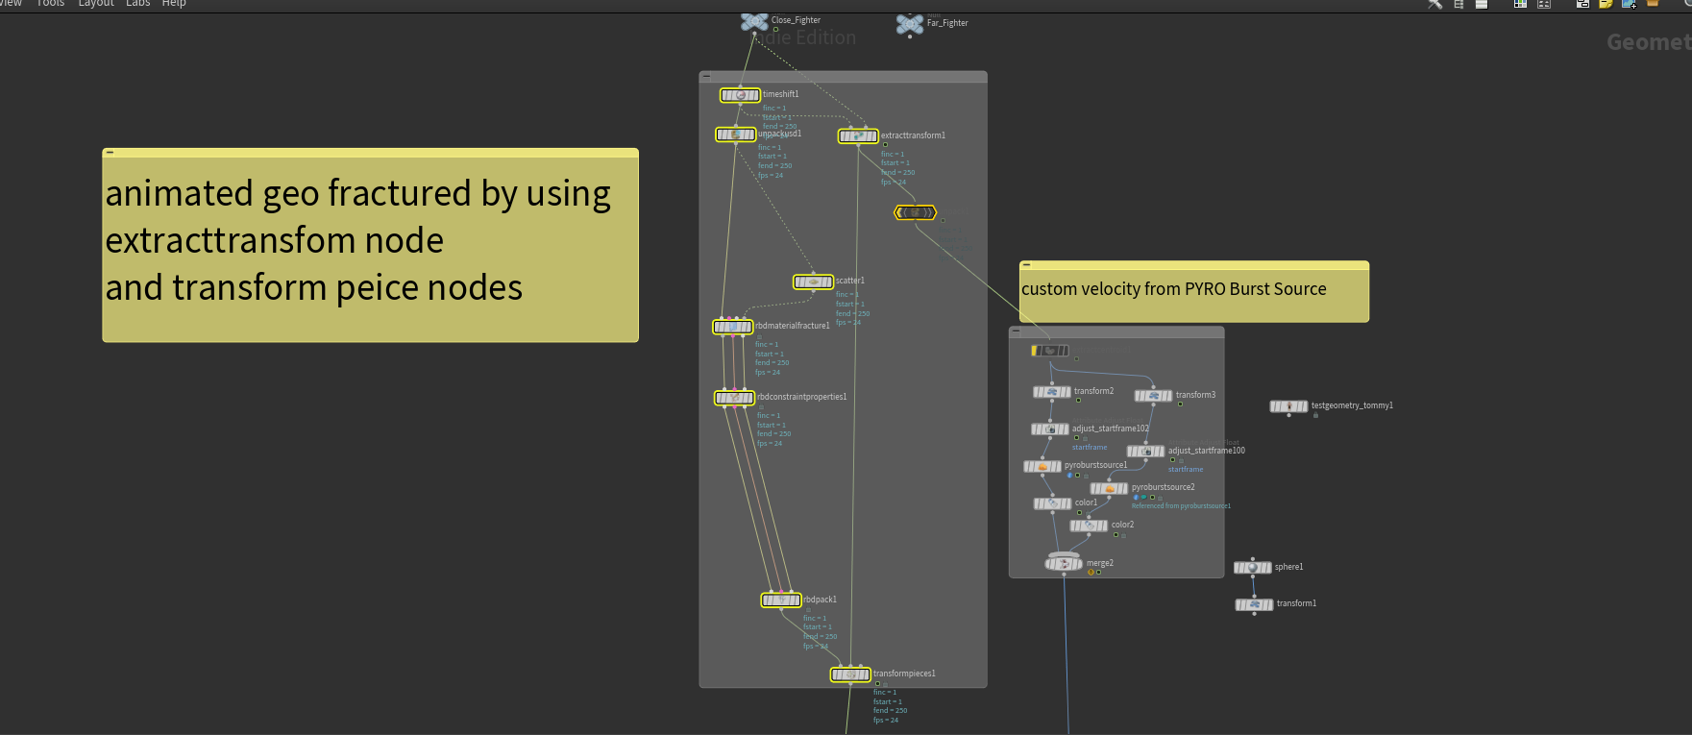
Task: Click the 'Referenced from pyroburstsource1' text
Action: (x=1181, y=506)
